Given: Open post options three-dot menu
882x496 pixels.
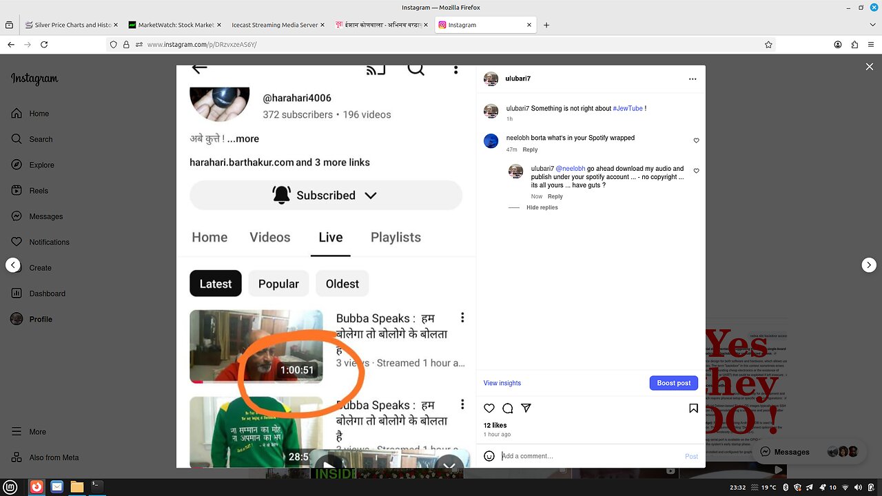Looking at the screenshot, I should (x=693, y=79).
